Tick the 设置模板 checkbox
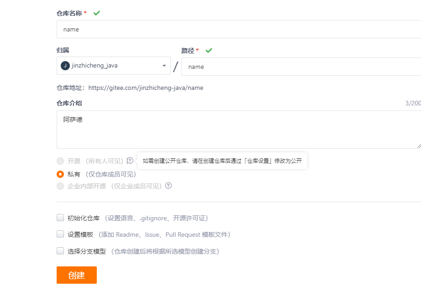This screenshot has height=286, width=421. (60, 234)
